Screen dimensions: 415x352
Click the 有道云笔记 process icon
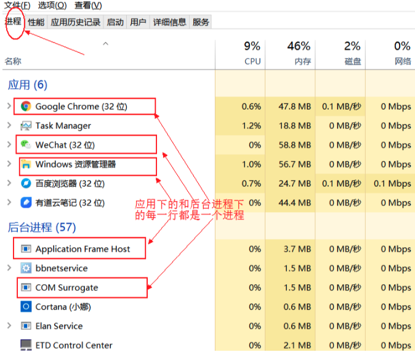[x=26, y=203]
